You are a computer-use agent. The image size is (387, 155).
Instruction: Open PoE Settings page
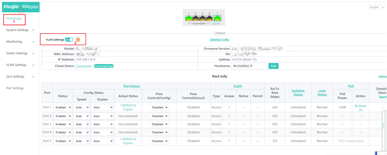15,88
